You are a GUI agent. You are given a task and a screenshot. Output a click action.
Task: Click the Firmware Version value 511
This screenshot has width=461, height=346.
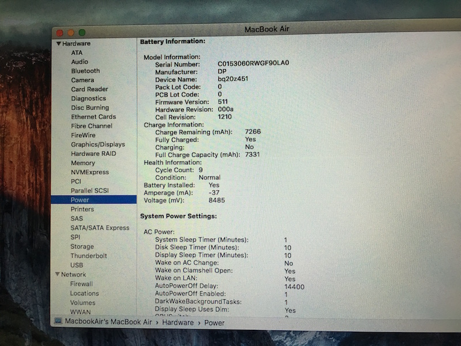click(x=222, y=102)
